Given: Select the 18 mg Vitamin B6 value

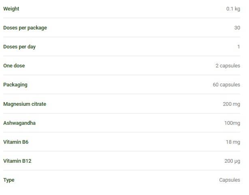Looking at the screenshot, I should pos(233,142).
